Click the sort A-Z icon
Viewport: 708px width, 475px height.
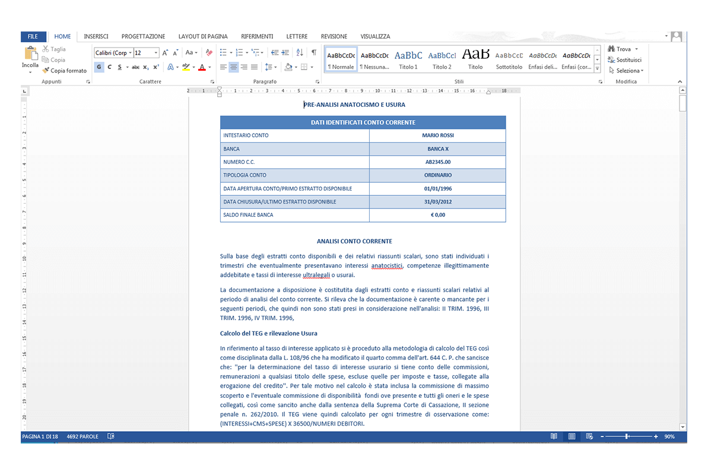click(x=300, y=53)
